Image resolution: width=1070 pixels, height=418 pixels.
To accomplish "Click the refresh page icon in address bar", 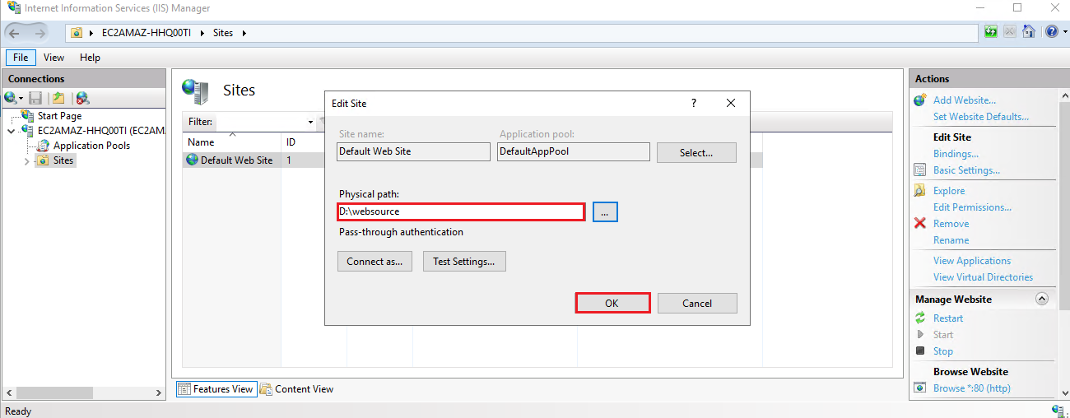I will point(992,32).
